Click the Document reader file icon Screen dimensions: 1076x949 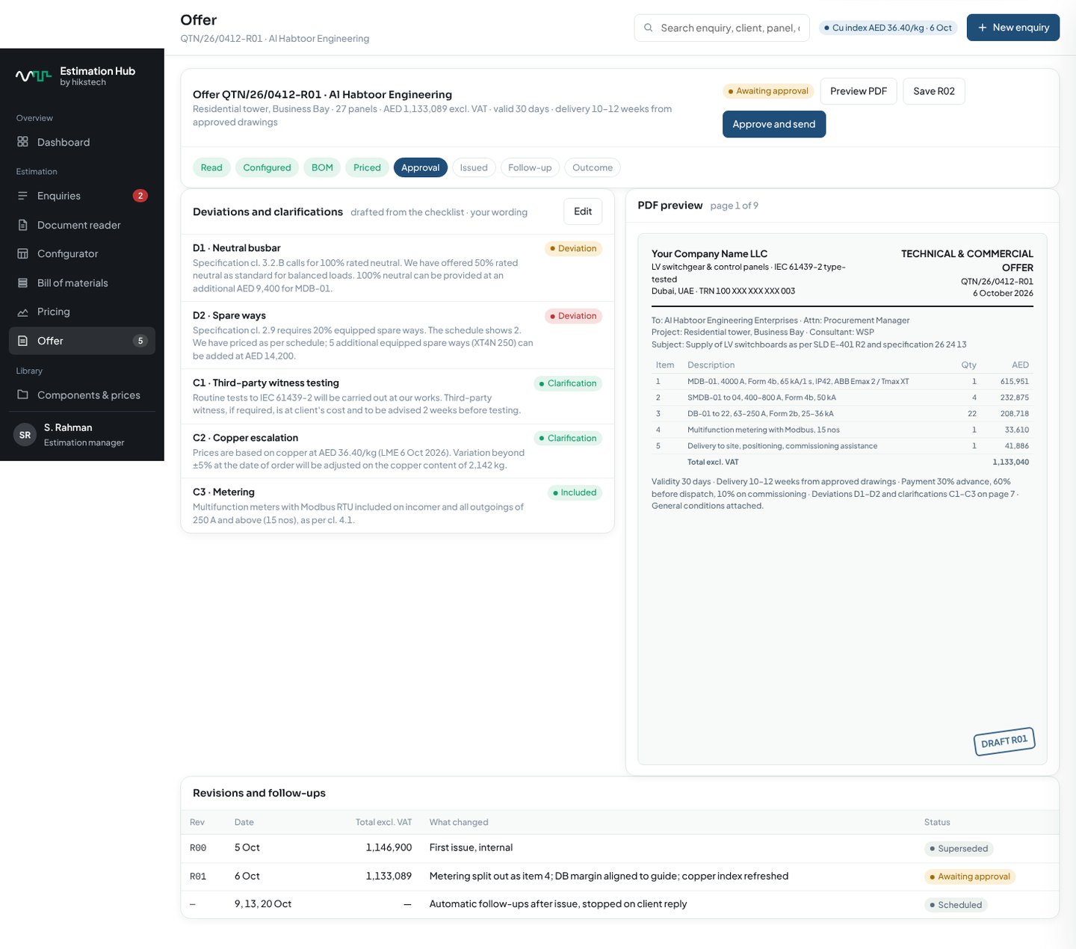click(x=22, y=225)
